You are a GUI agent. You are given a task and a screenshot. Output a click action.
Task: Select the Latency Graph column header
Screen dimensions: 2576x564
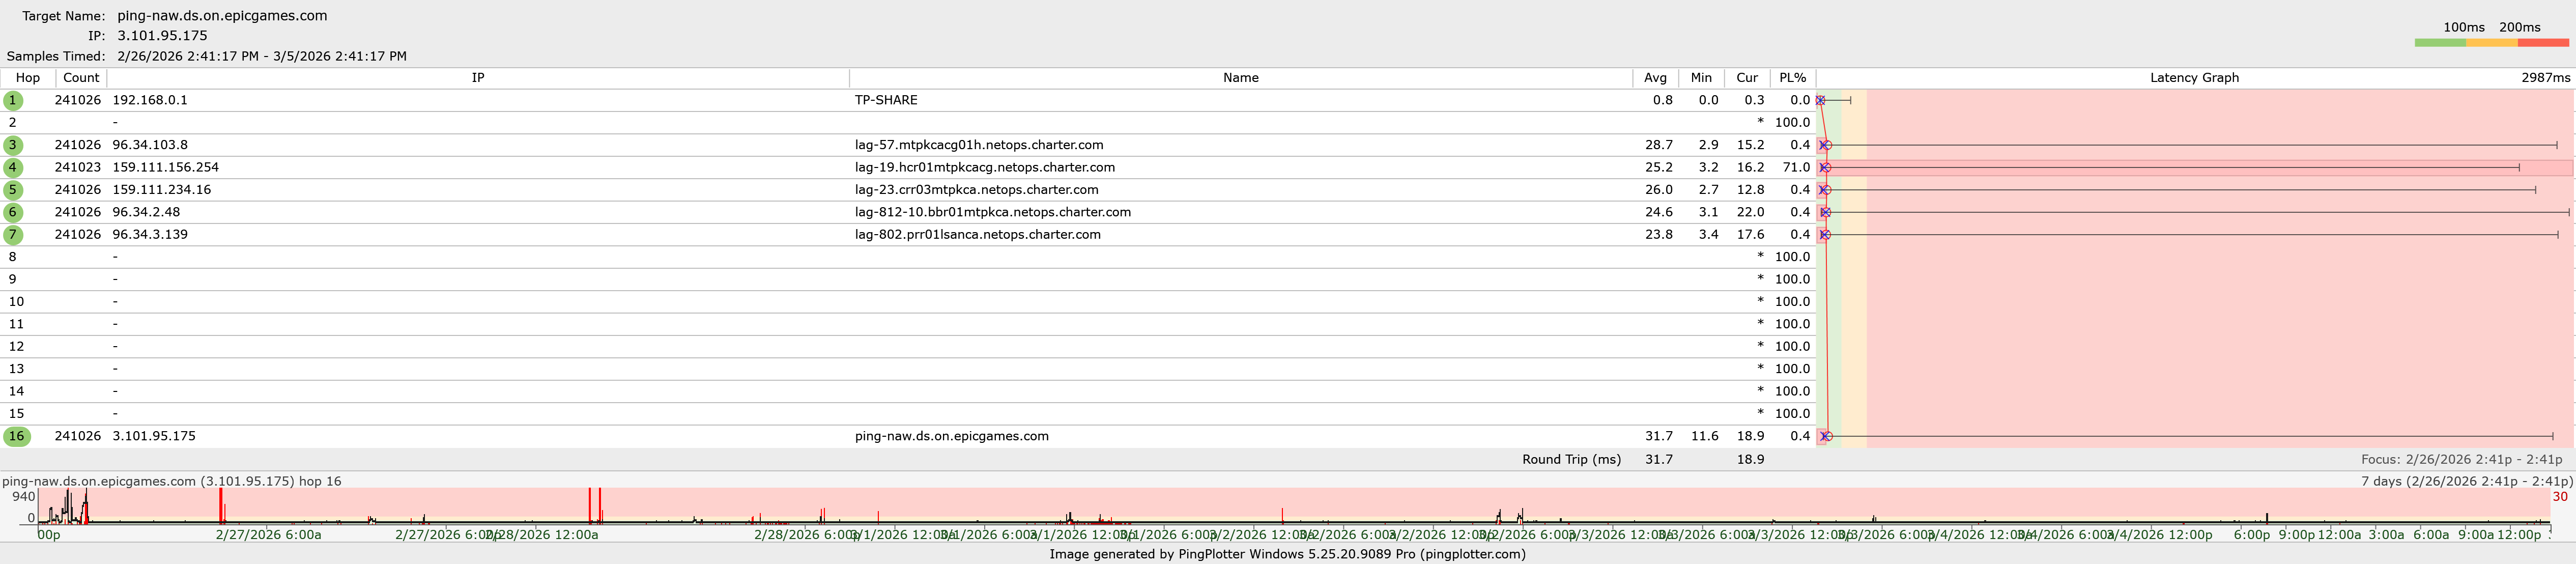pos(2194,78)
